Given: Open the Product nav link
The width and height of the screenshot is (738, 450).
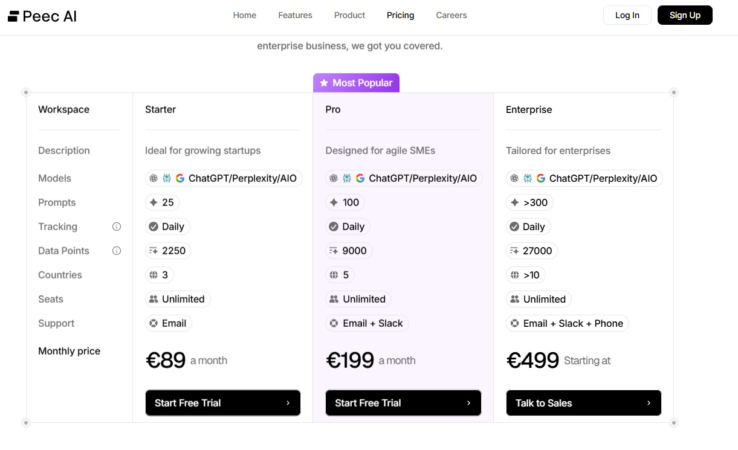Looking at the screenshot, I should pyautogui.click(x=349, y=15).
